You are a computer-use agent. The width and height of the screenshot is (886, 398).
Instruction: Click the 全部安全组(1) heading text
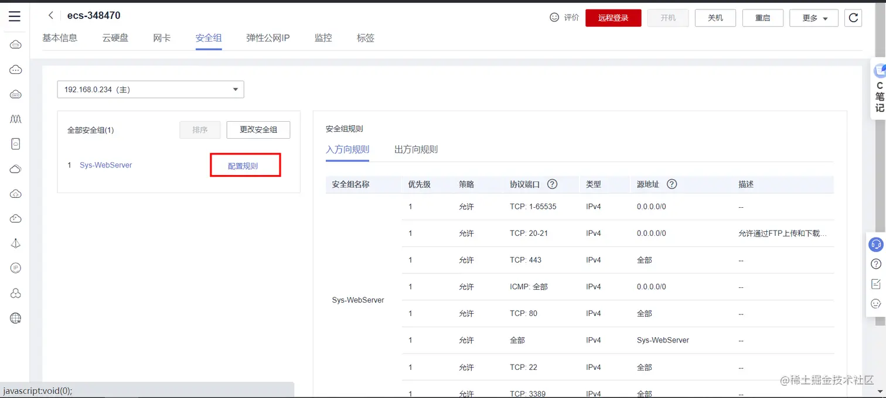[x=91, y=130]
